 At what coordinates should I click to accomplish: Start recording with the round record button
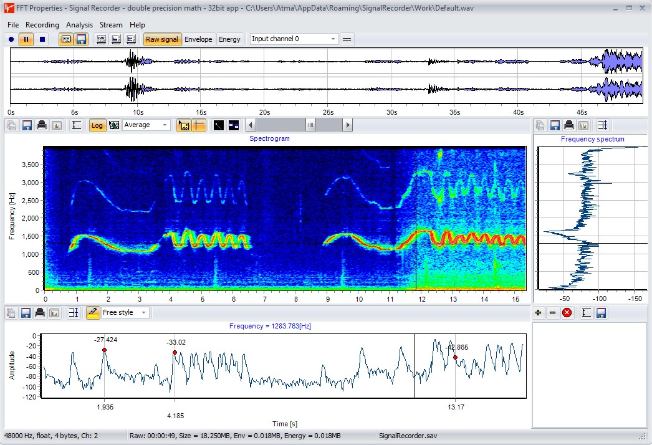click(x=11, y=39)
